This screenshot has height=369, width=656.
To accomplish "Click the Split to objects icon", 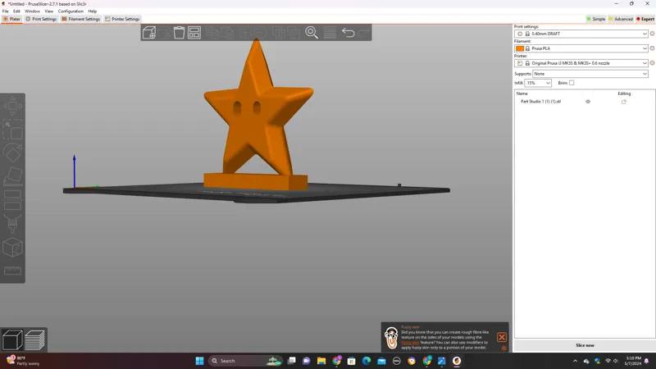I will click(279, 33).
